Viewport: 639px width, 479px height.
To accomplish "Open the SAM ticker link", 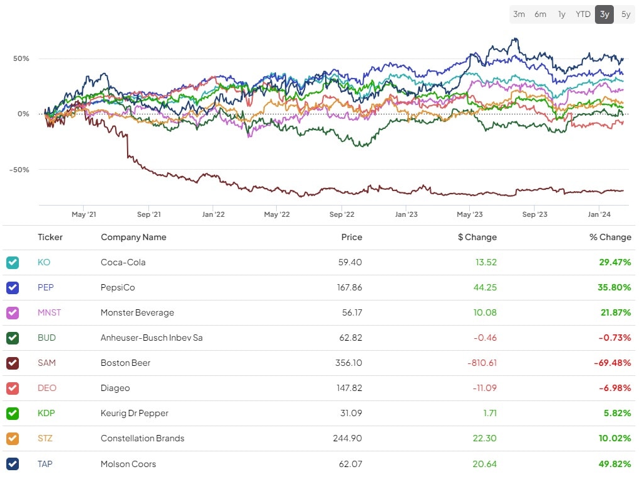I will point(47,363).
